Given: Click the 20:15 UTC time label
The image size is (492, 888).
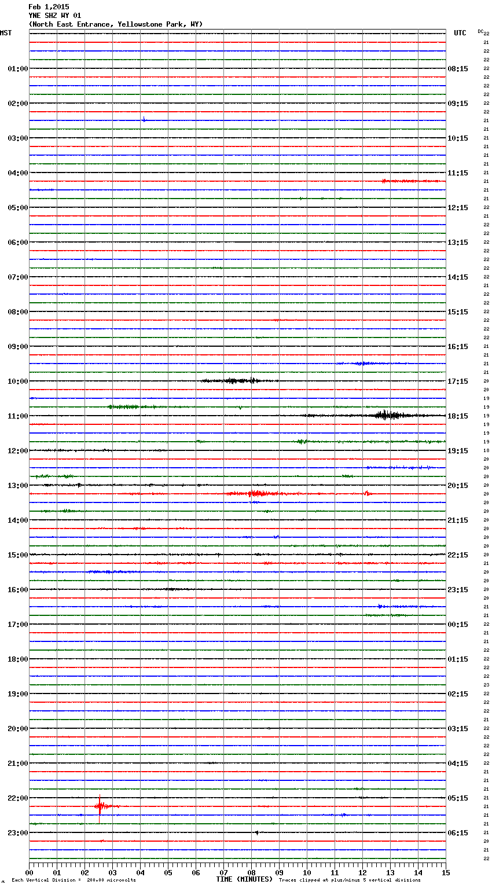Looking at the screenshot, I should point(458,486).
